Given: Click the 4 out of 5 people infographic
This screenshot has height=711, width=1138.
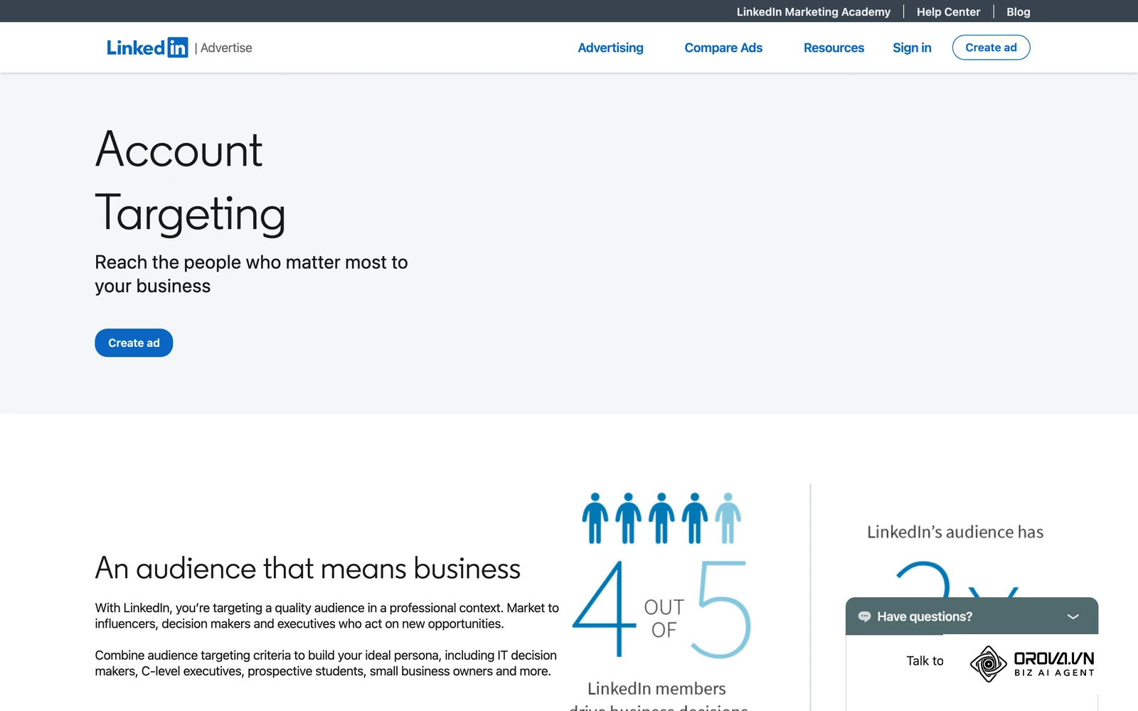Looking at the screenshot, I should [661, 575].
